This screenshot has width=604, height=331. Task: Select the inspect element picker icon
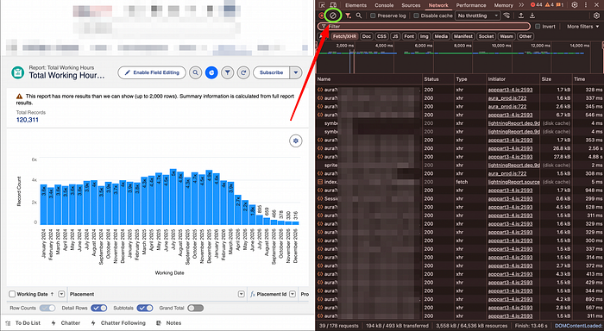[x=322, y=5]
